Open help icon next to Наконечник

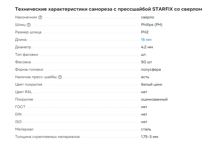tap(40, 17)
